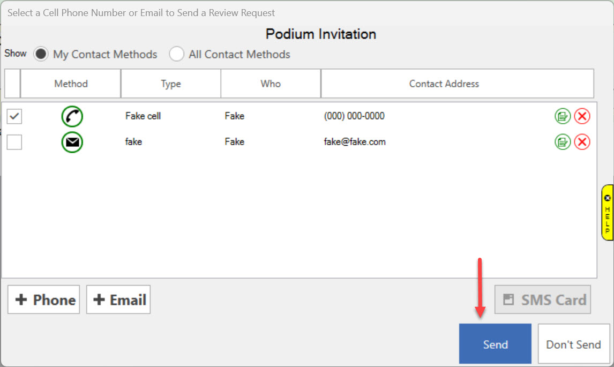Click the Don't Send button
This screenshot has height=367, width=614.
coord(573,344)
